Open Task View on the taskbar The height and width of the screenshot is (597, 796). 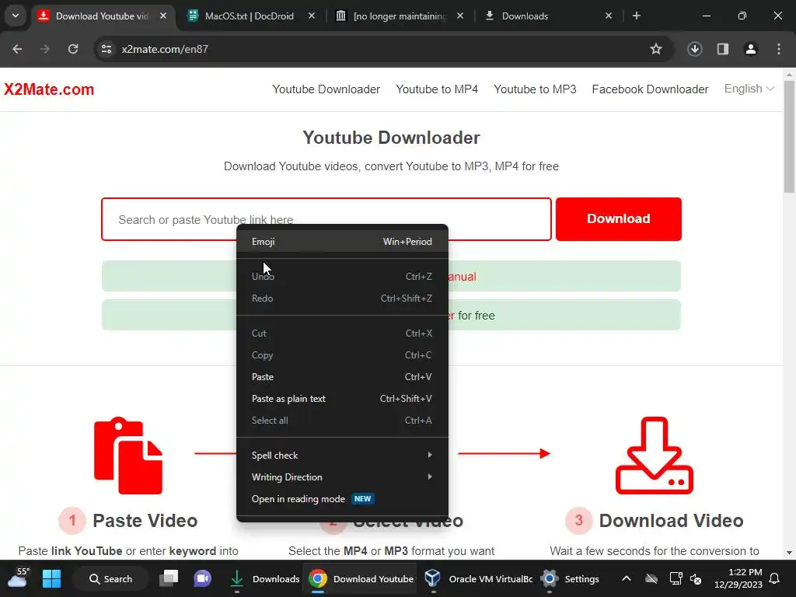(x=169, y=578)
